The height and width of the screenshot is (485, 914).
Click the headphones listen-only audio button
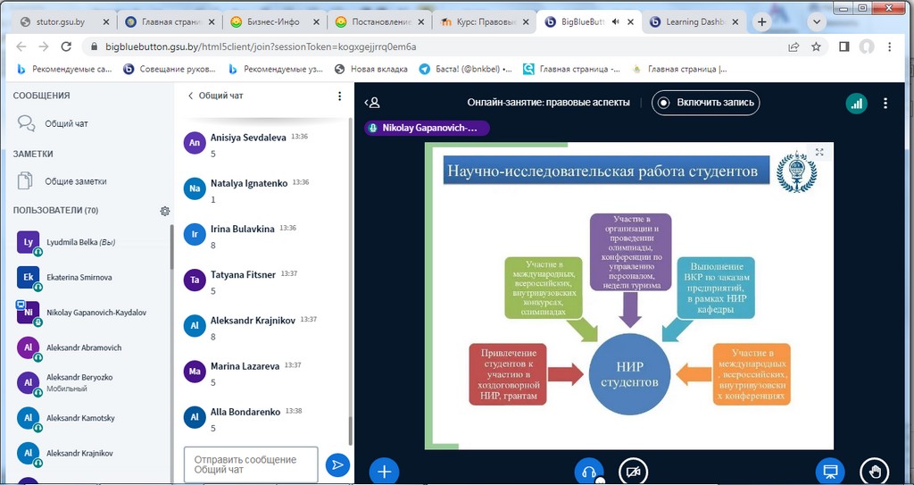(x=588, y=471)
